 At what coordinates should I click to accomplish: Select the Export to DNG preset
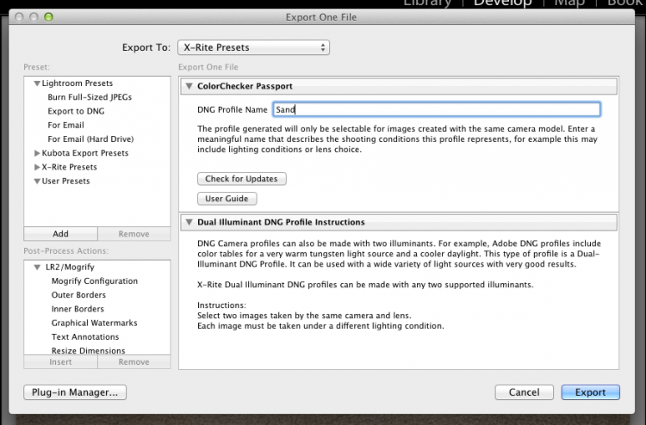76,111
